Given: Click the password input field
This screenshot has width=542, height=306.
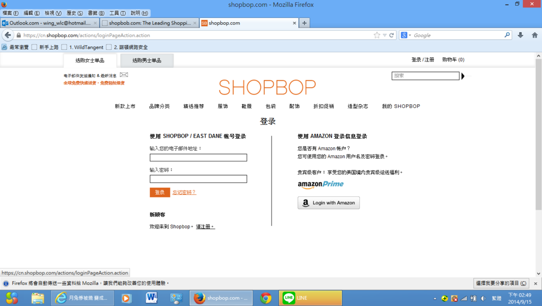Looking at the screenshot, I should point(198,179).
